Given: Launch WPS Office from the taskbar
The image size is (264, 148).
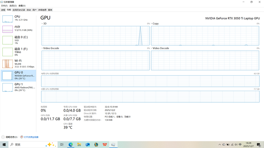Looking at the screenshot, I should 105,145.
